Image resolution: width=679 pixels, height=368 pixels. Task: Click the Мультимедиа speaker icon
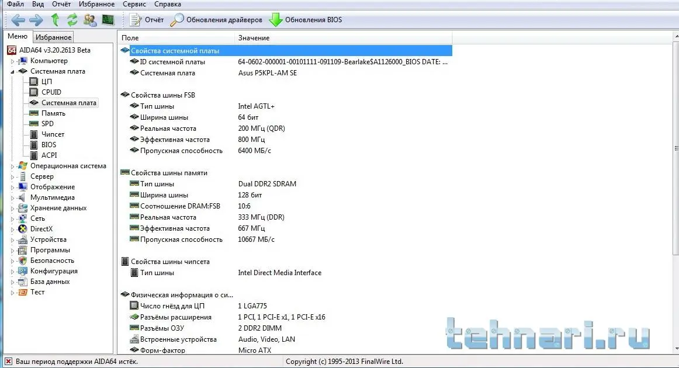pyautogui.click(x=23, y=197)
